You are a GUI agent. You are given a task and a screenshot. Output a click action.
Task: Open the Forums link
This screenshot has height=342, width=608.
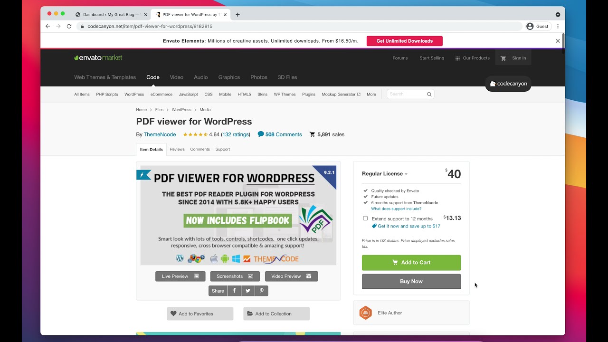pyautogui.click(x=400, y=58)
